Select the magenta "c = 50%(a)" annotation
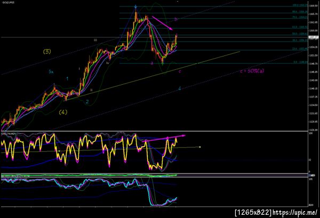The image size is (320, 218). click(252, 71)
